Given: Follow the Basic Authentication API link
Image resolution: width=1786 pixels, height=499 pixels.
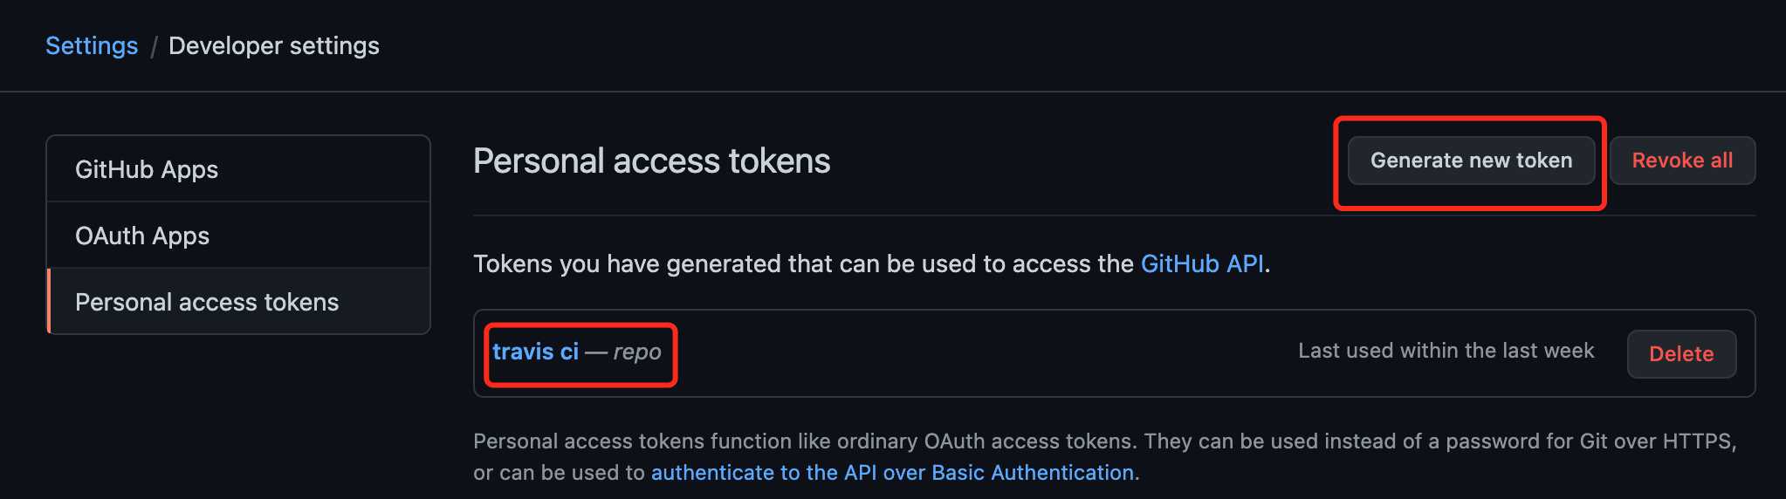Looking at the screenshot, I should tap(892, 472).
